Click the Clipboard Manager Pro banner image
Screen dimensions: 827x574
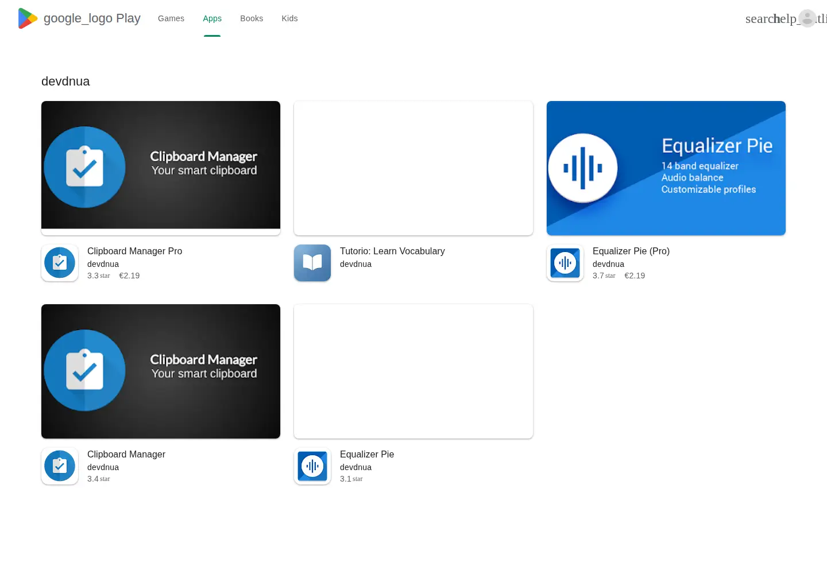tap(161, 168)
